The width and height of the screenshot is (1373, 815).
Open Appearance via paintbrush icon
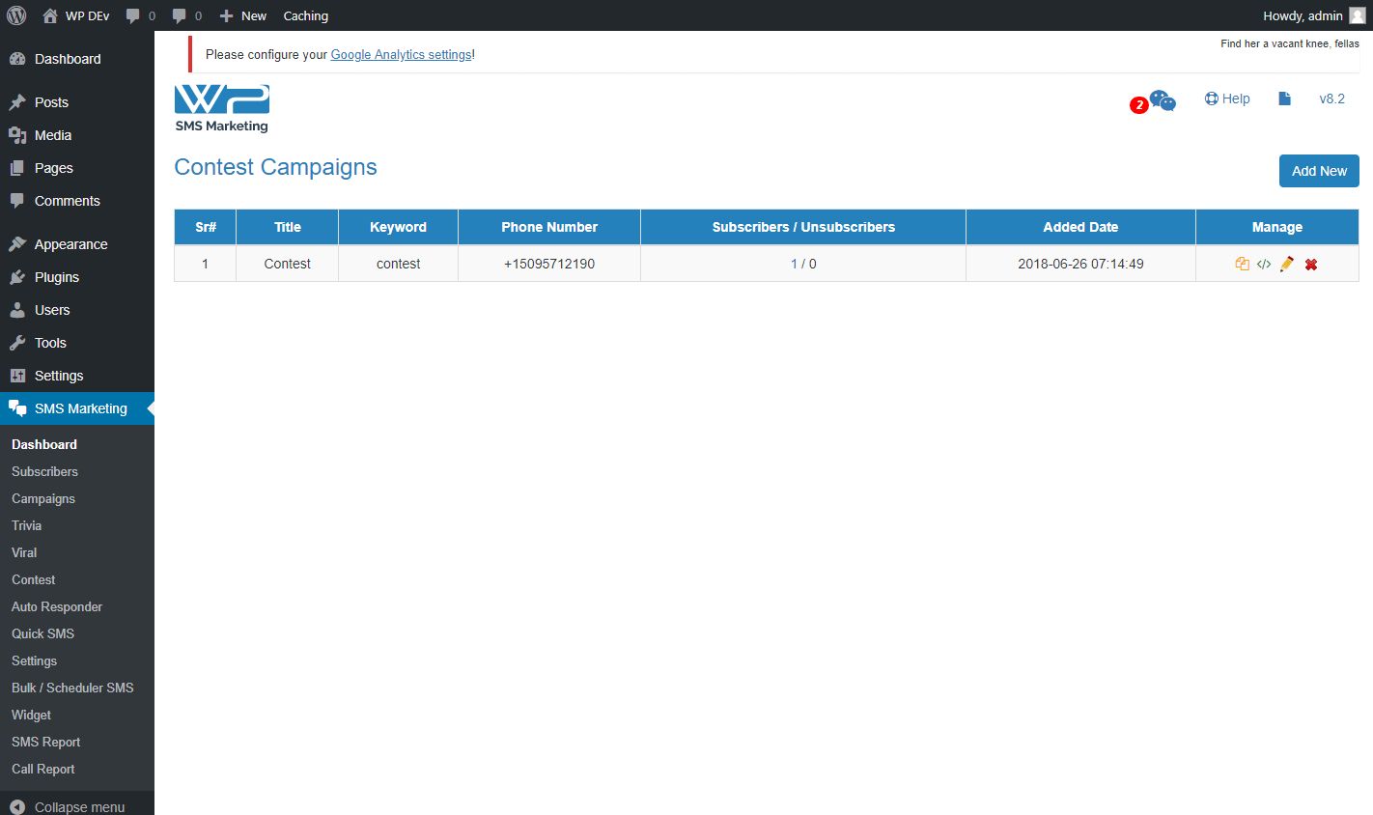(17, 244)
